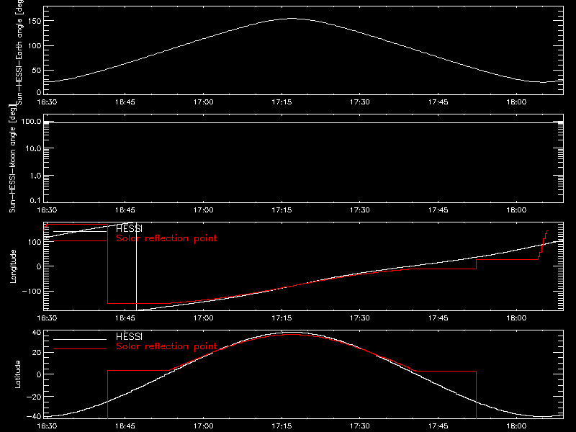Click red legend line in Longitude plot
The width and height of the screenshot is (576, 432).
tap(80, 240)
